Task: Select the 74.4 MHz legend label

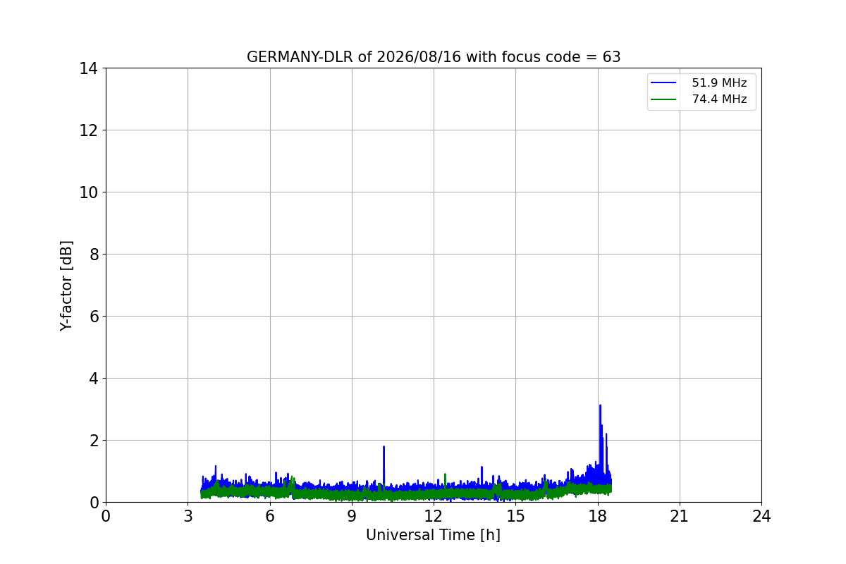Action: (x=719, y=99)
